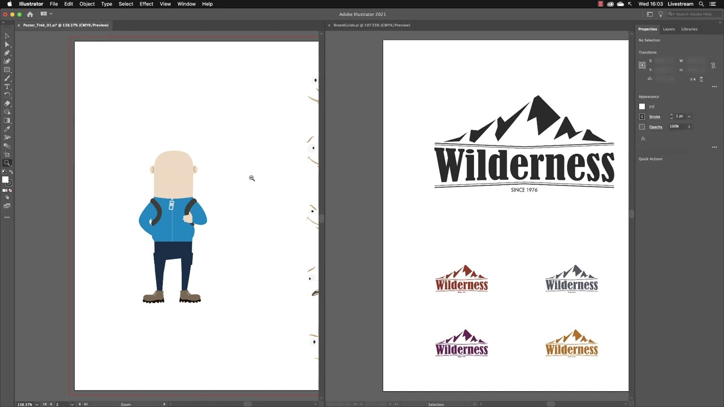Activate the Poster_Trek_01.ai document tab

(66, 25)
